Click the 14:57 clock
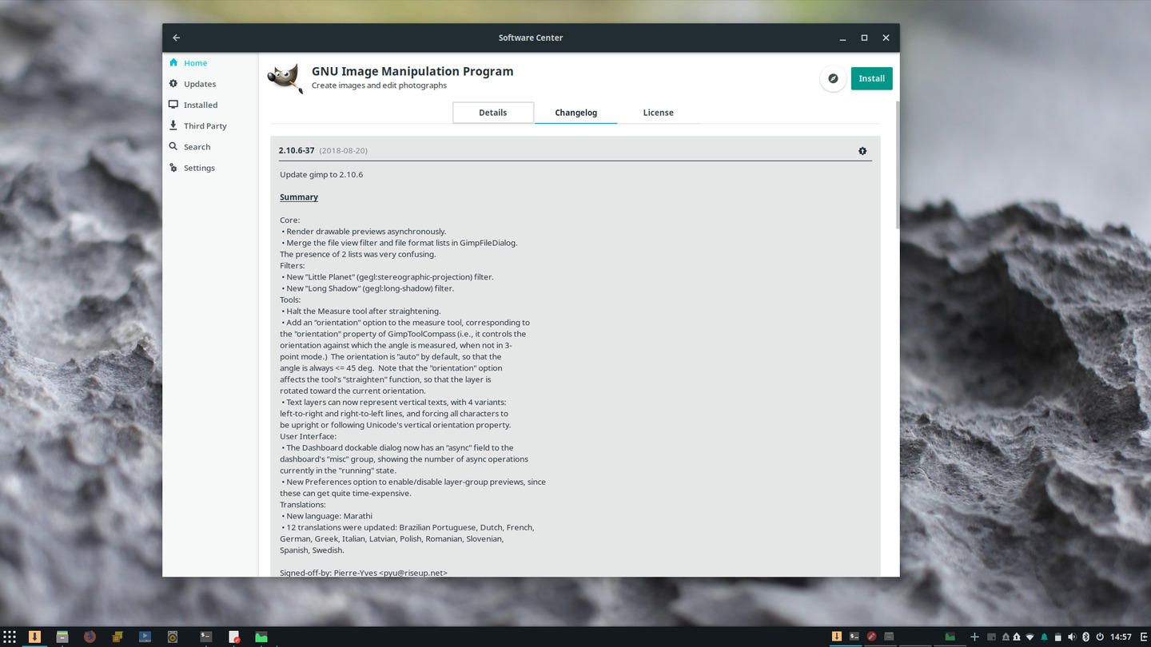Viewport: 1151px width, 647px height. click(x=1121, y=637)
